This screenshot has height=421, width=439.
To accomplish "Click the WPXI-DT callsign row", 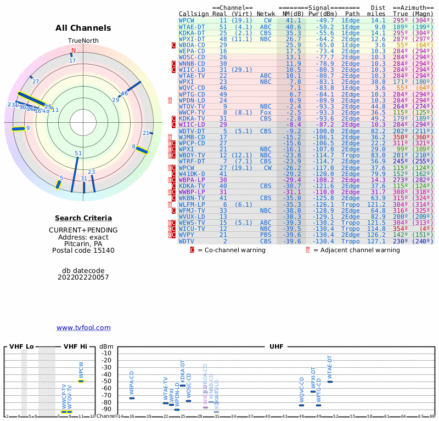I will 192,39.
